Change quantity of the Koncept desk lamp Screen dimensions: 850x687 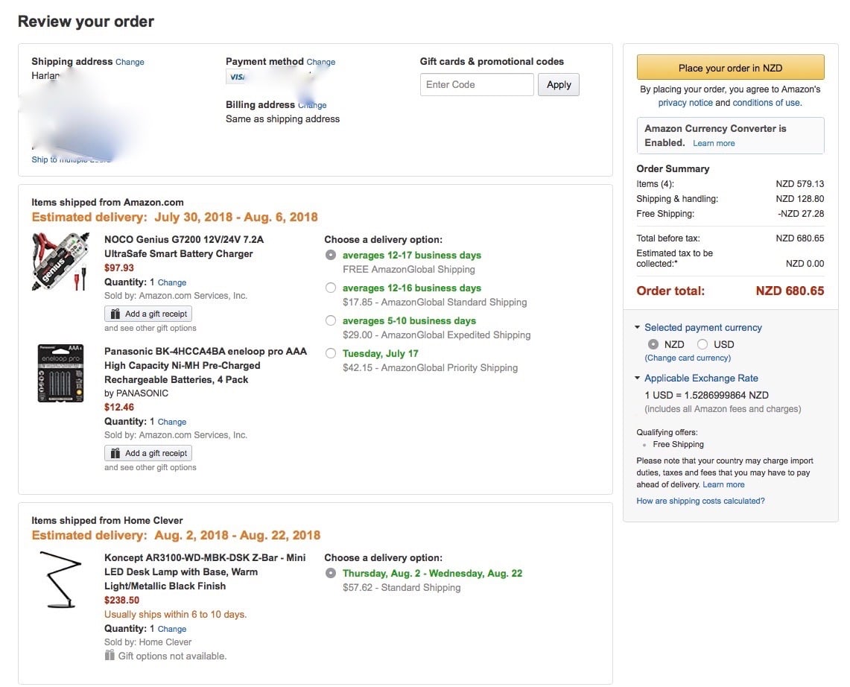click(172, 629)
